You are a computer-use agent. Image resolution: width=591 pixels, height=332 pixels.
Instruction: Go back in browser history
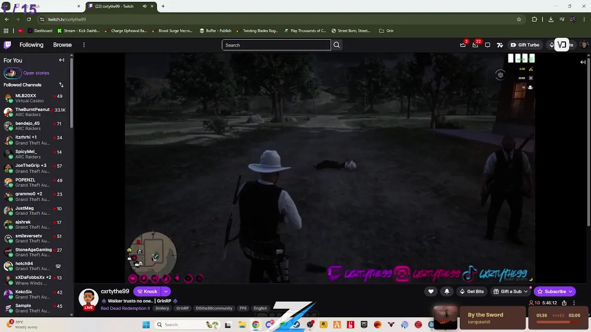tap(6, 19)
